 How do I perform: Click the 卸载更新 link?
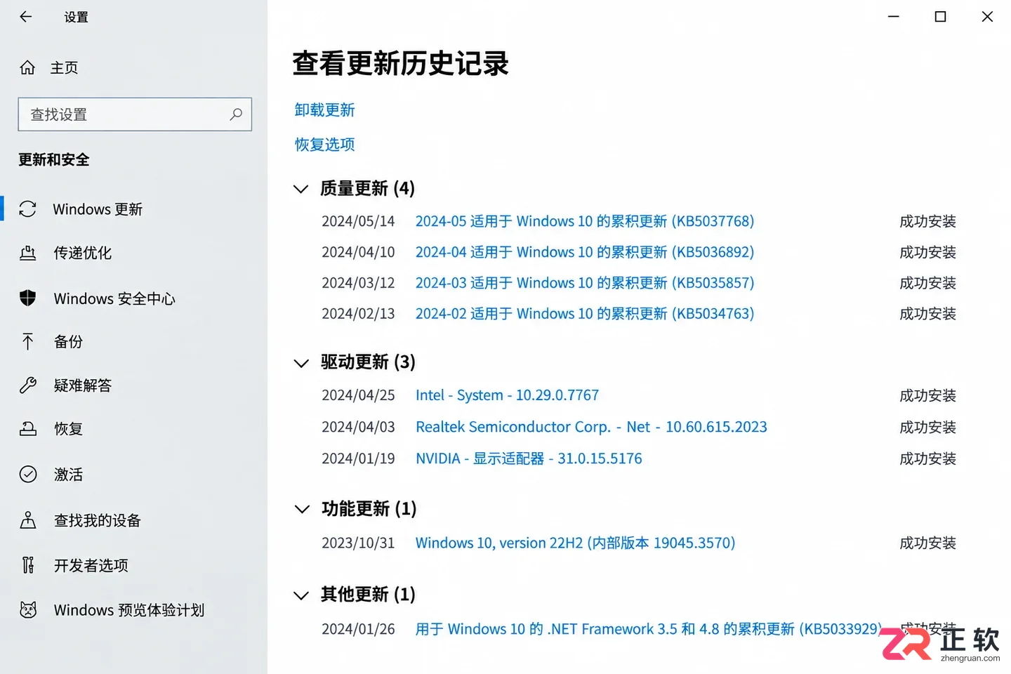point(324,110)
